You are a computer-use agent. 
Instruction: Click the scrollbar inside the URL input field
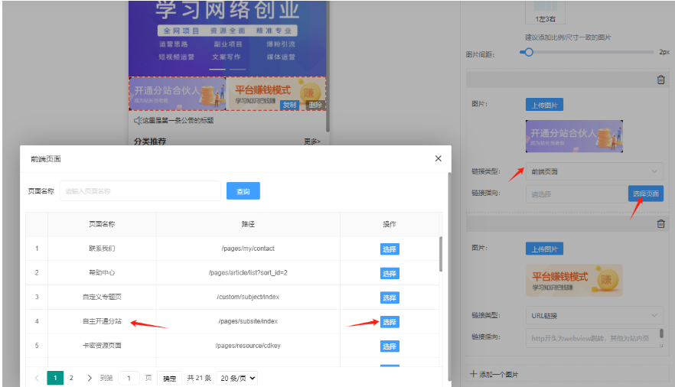click(661, 333)
